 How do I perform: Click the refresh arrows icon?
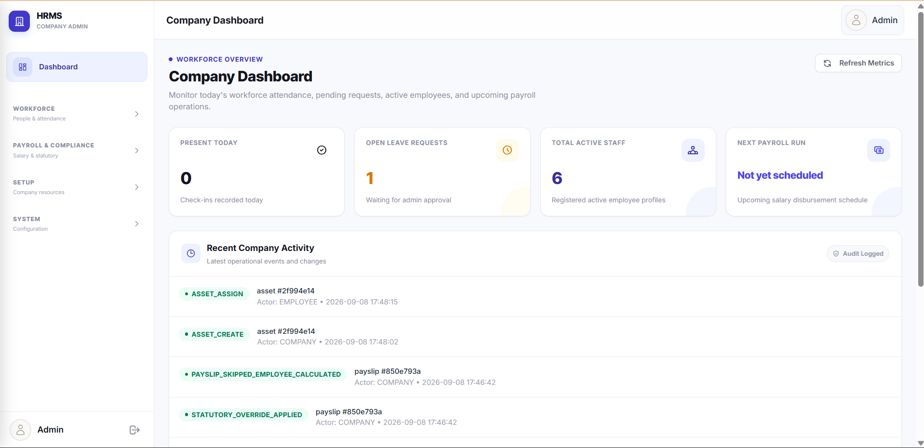tap(827, 63)
